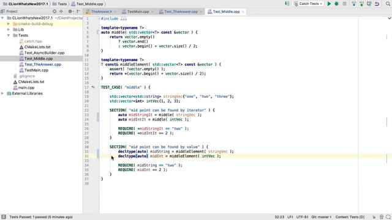The width and height of the screenshot is (392, 220).
Task: Expand the Lib folder
Action: (9, 29)
